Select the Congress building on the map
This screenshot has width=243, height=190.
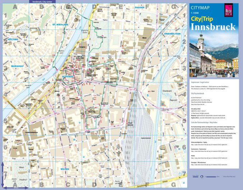click(x=83, y=46)
